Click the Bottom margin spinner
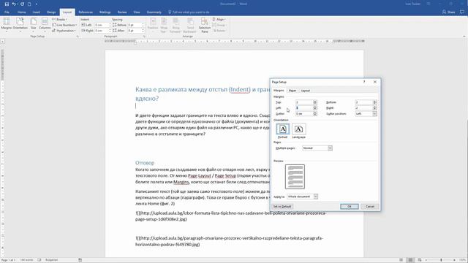The width and height of the screenshot is (468, 263). pos(375,102)
